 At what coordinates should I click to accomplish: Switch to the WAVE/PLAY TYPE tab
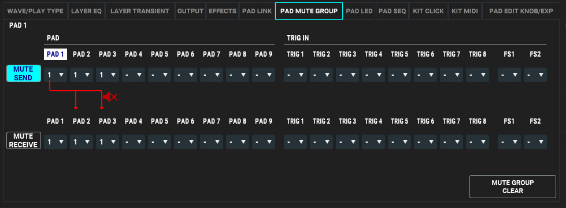[35, 11]
